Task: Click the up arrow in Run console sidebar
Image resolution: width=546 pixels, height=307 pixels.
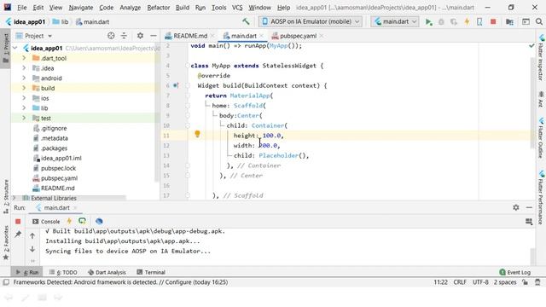Action: [x=32, y=236]
